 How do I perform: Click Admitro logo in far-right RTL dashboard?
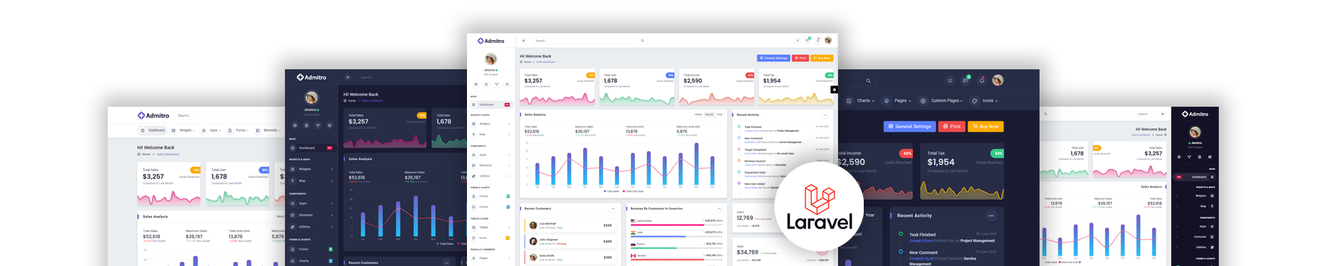1195,114
